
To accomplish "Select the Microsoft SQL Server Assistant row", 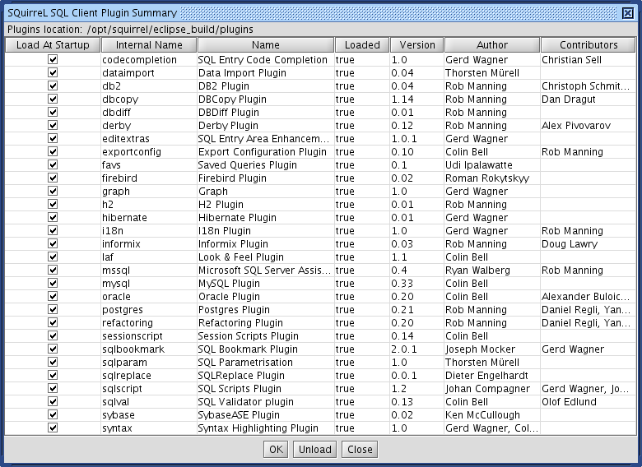I will pos(263,270).
